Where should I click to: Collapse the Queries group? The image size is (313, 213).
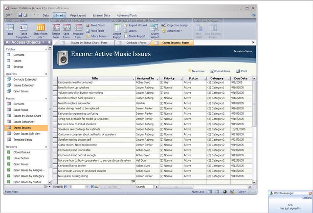(46, 74)
